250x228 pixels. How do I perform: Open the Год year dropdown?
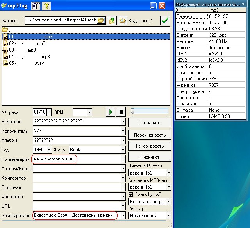tap(49, 150)
